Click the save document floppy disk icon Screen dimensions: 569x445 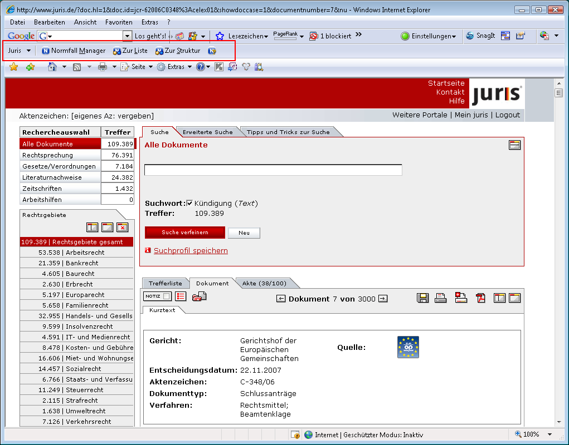pyautogui.click(x=423, y=298)
